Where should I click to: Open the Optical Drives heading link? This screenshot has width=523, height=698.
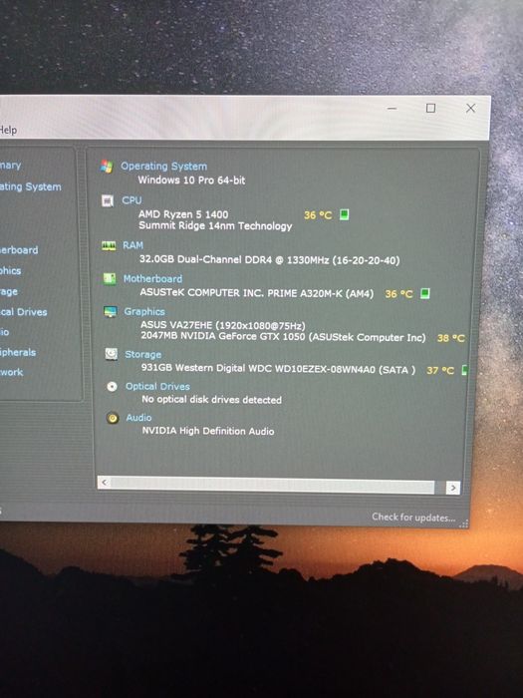(157, 387)
